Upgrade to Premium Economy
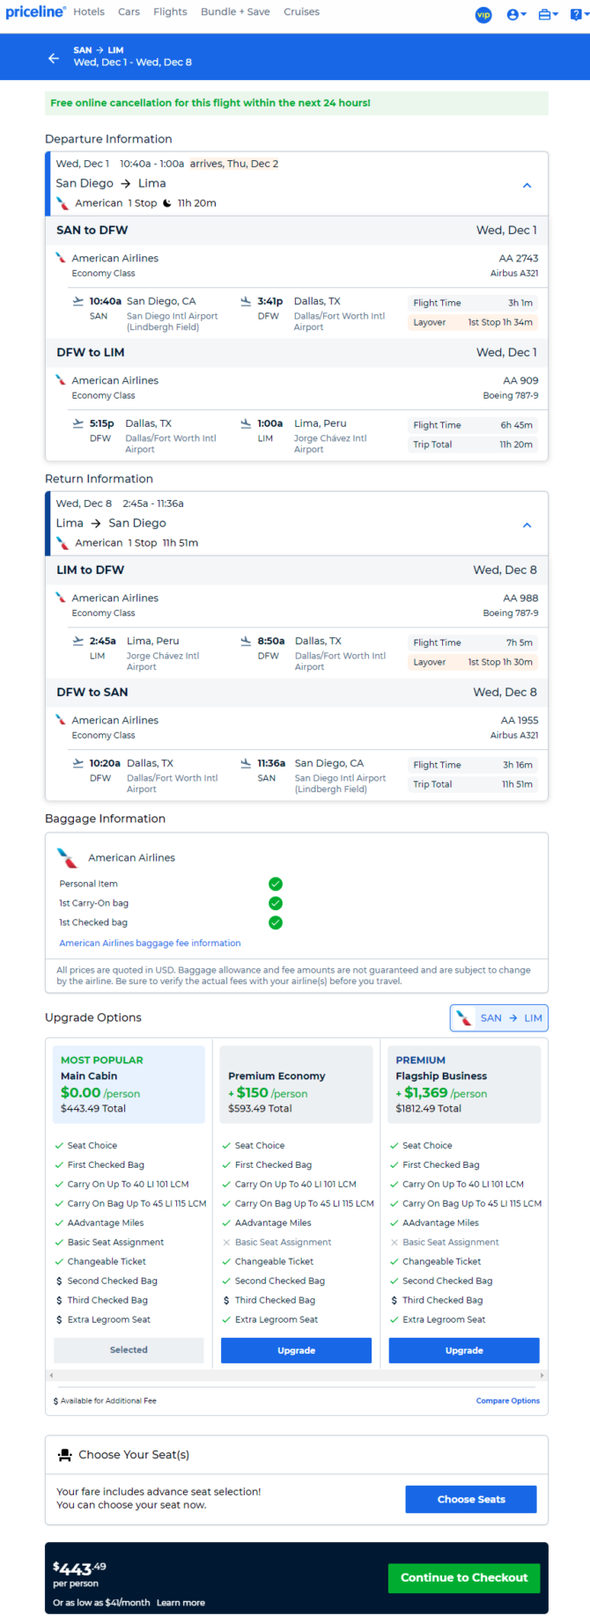 (x=296, y=1350)
